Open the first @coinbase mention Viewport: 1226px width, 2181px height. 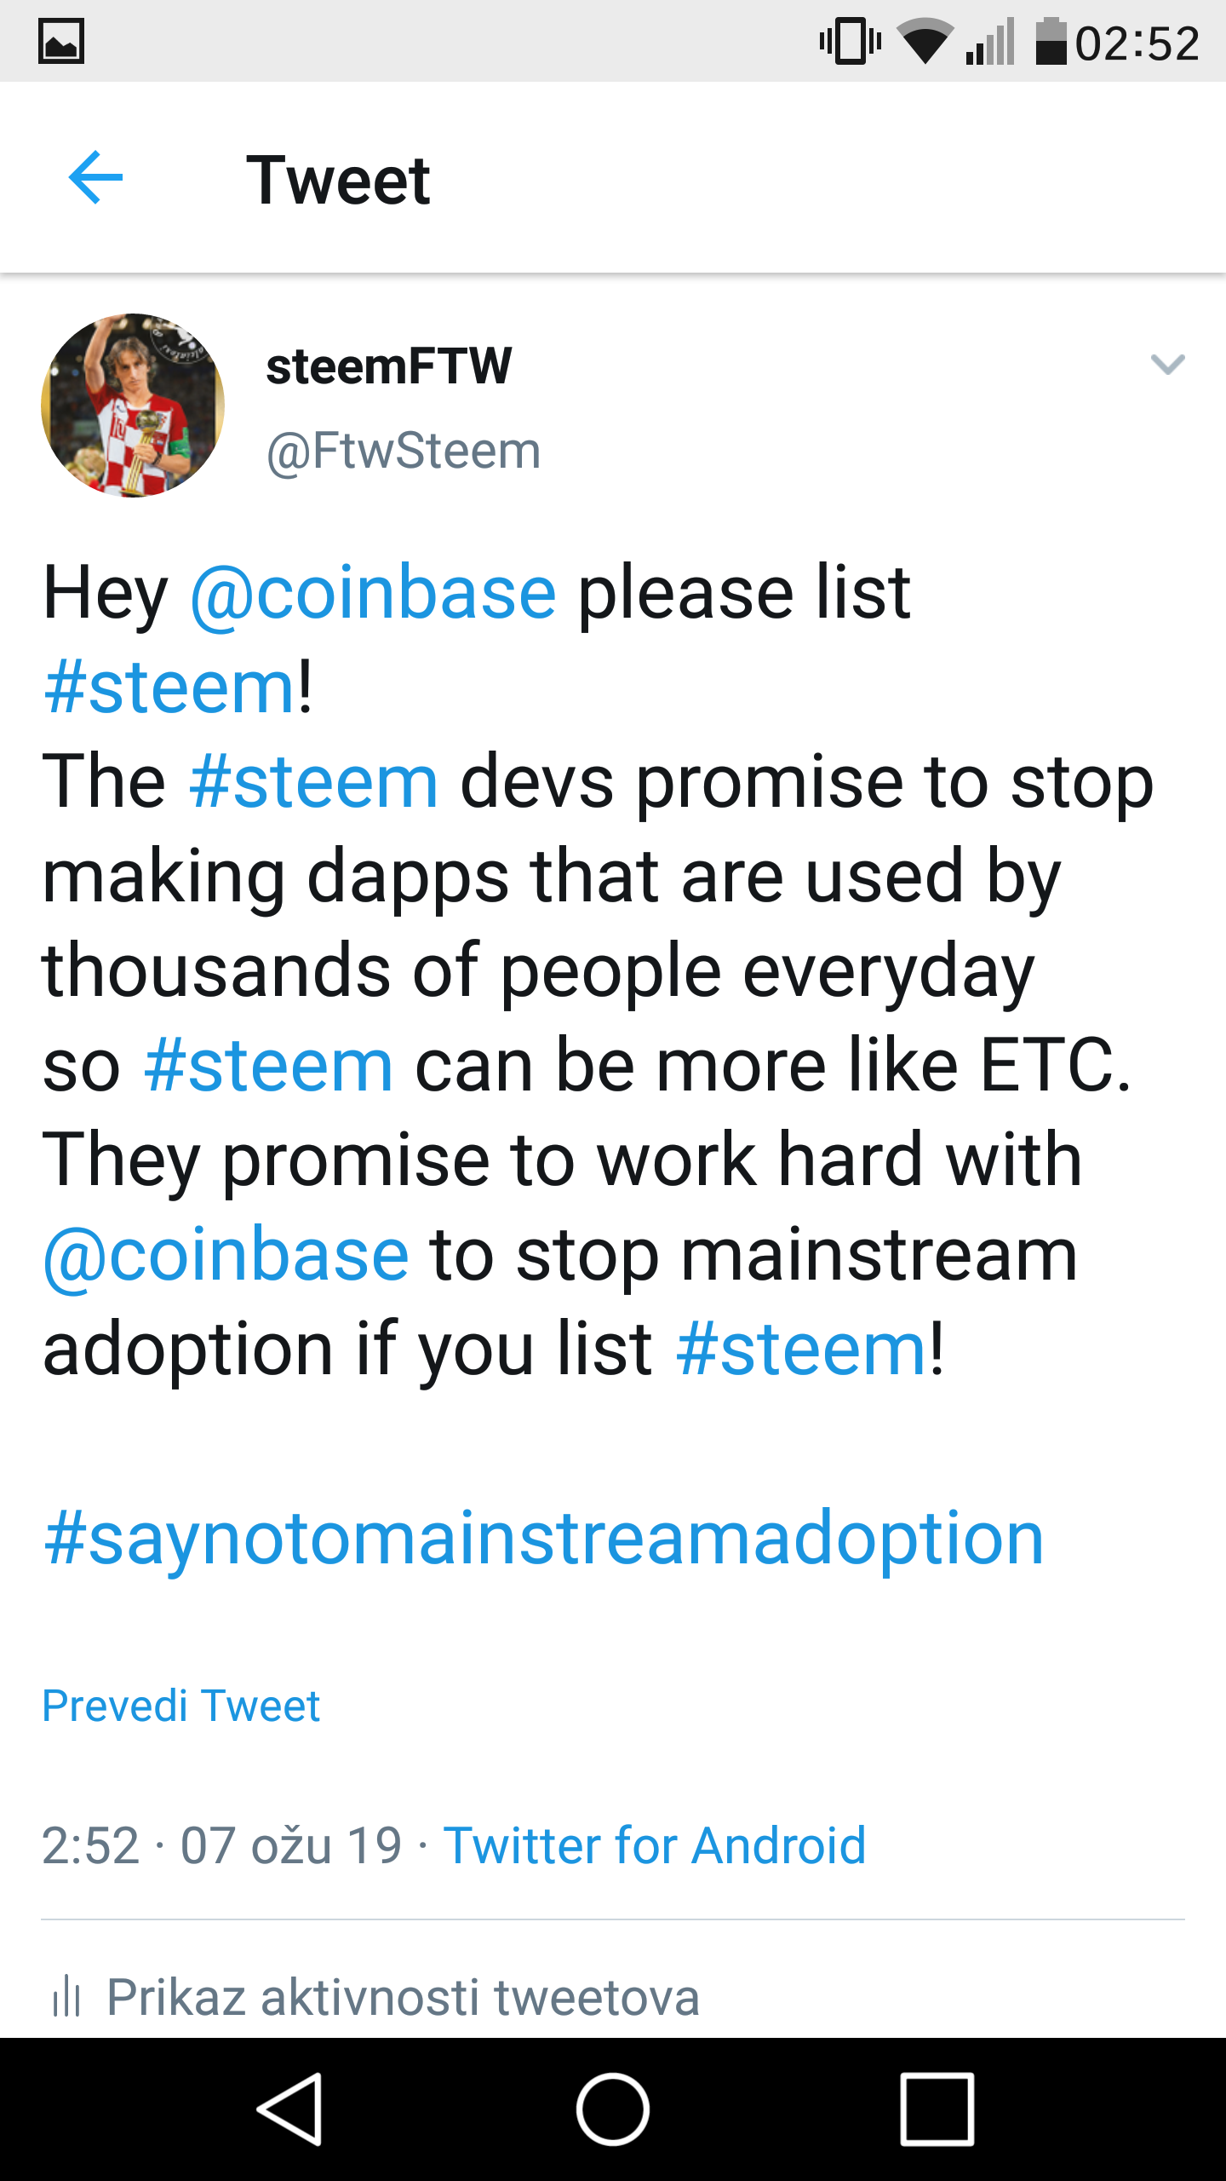coord(373,593)
